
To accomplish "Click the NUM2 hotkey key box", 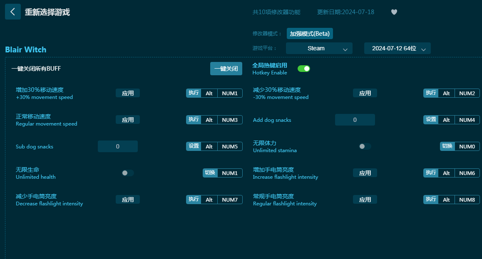I will [x=467, y=93].
